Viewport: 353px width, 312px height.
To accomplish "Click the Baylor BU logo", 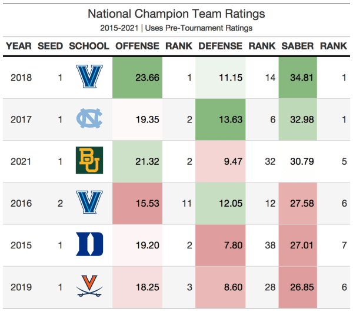I will click(89, 161).
